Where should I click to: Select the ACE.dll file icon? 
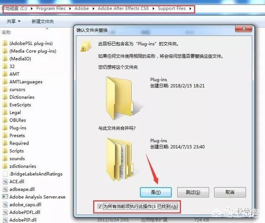coord(5,182)
